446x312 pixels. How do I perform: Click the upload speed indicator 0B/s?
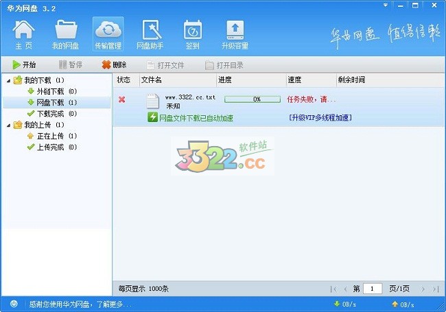tap(403, 304)
